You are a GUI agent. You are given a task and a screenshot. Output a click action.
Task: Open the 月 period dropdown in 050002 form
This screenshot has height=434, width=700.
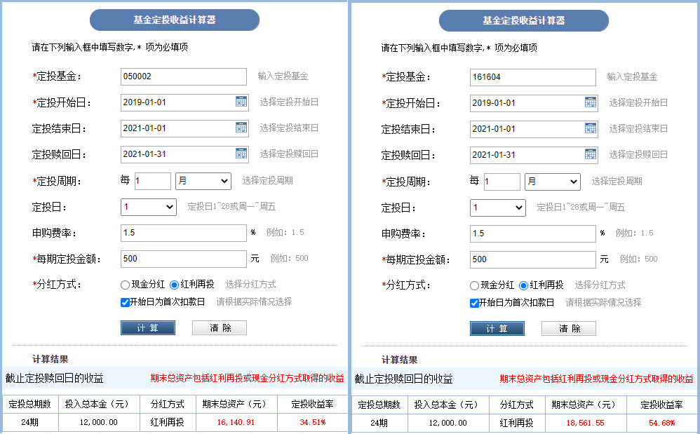203,181
